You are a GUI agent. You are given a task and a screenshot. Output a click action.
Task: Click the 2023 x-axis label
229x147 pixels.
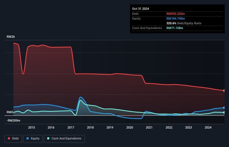pyautogui.click(x=189, y=127)
